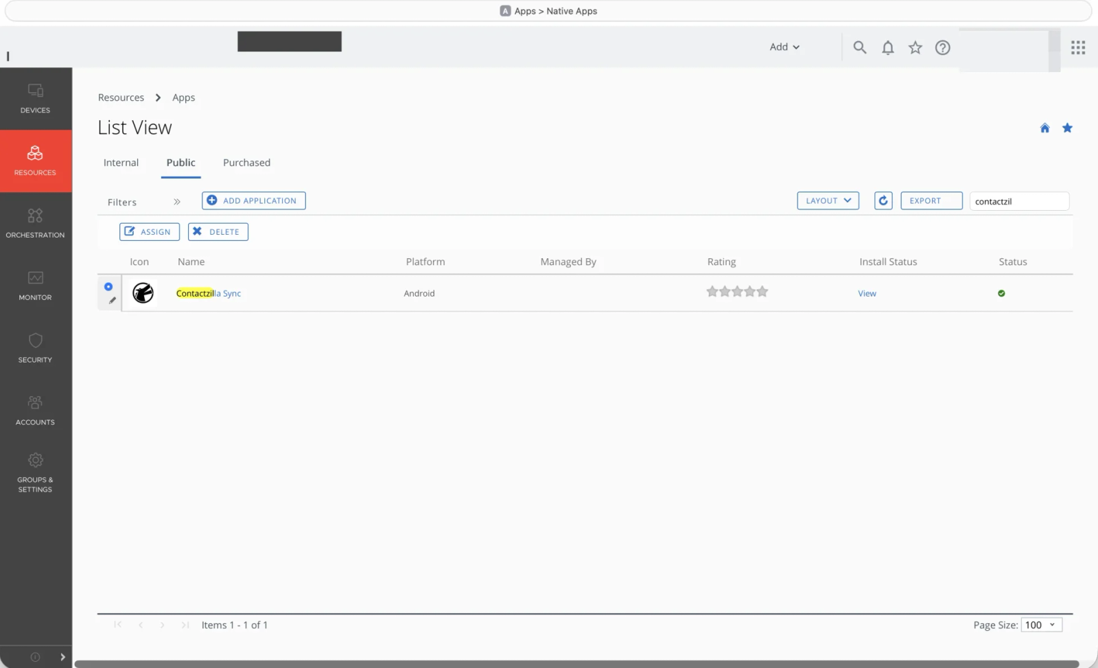
Task: Sort by the Platform column header
Action: coord(425,262)
